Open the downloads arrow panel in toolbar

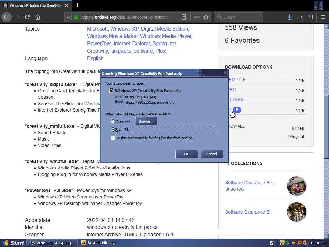click(x=290, y=17)
